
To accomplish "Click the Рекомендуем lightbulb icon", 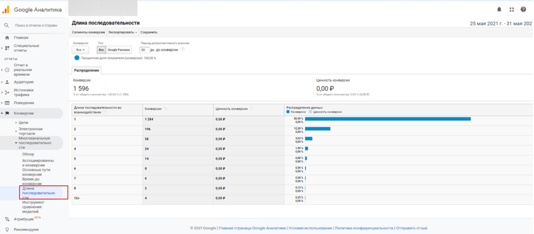I will click(7, 229).
